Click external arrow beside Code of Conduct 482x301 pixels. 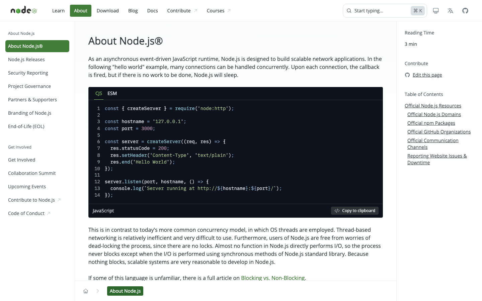[49, 213]
